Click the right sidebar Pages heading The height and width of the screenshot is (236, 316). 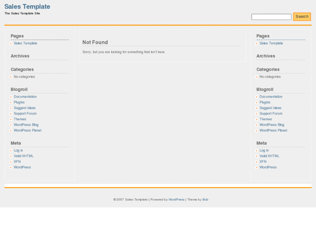[263, 36]
